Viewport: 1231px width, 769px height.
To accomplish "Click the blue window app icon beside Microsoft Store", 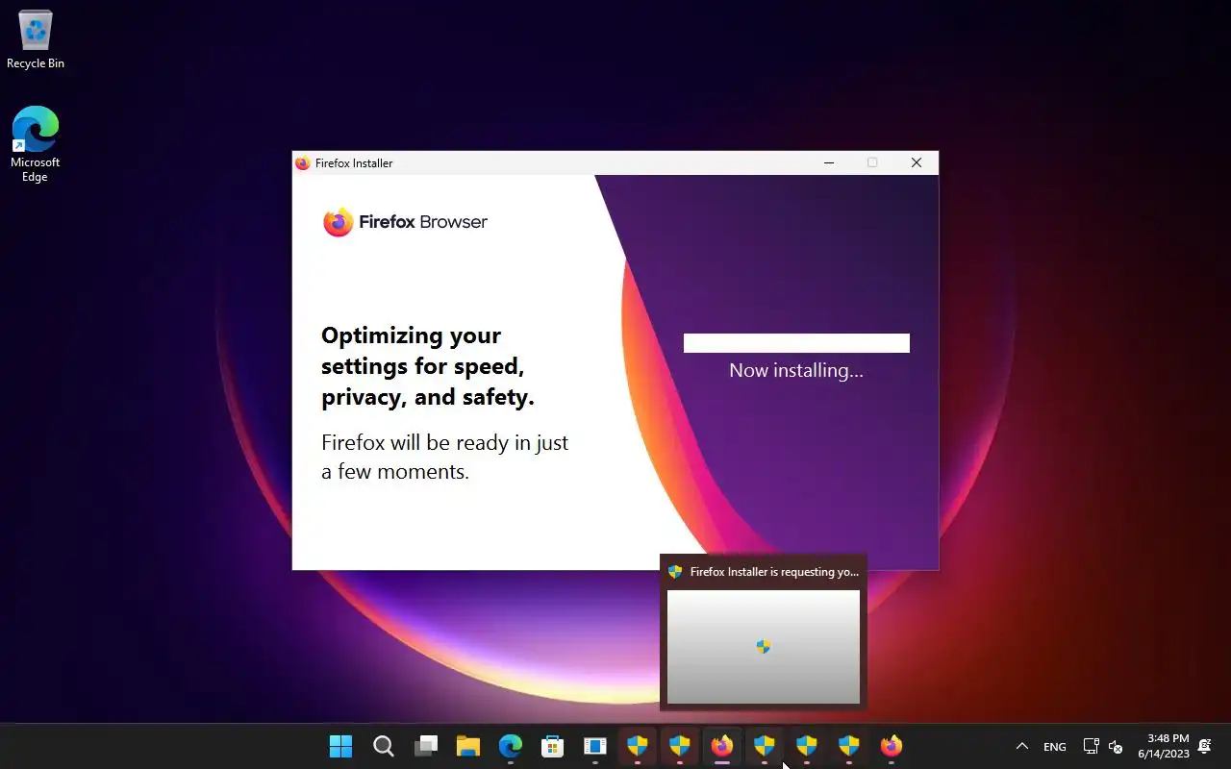I will tap(595, 746).
